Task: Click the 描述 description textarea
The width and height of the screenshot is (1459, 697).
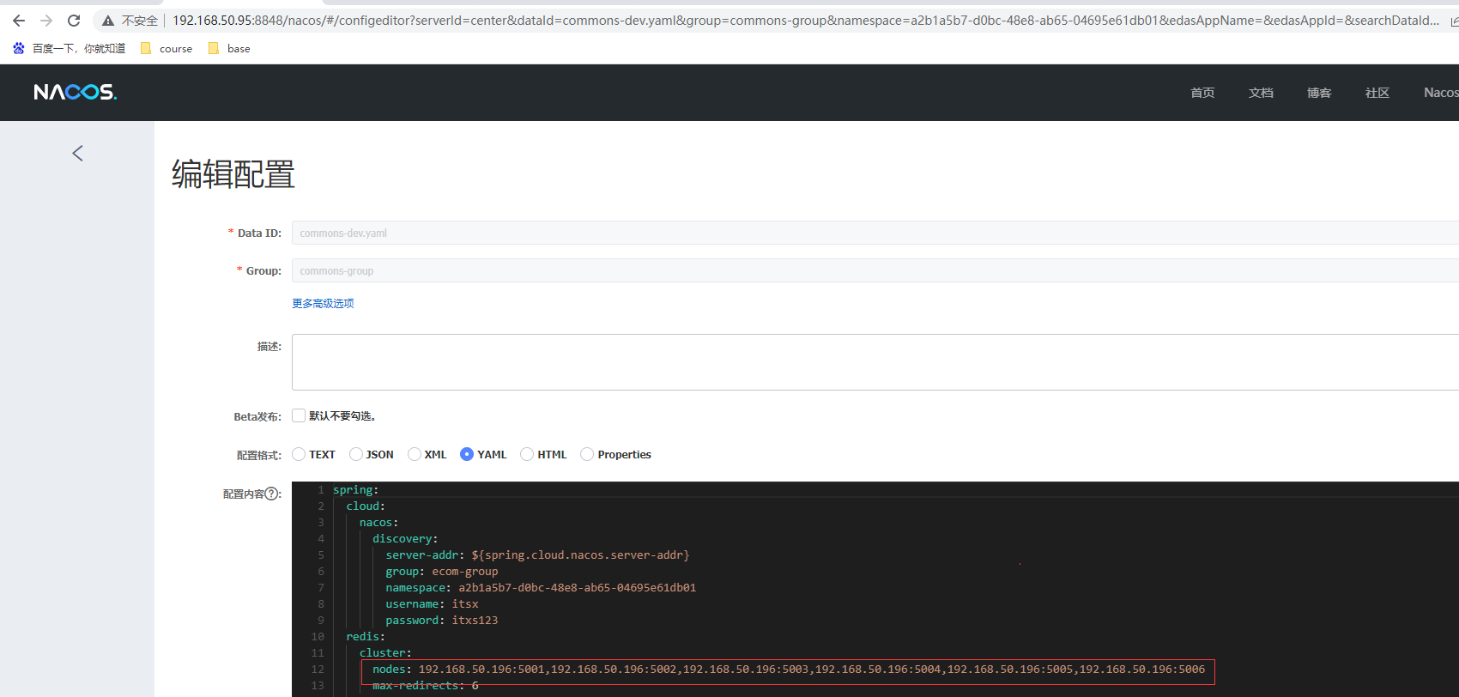Action: (875, 362)
